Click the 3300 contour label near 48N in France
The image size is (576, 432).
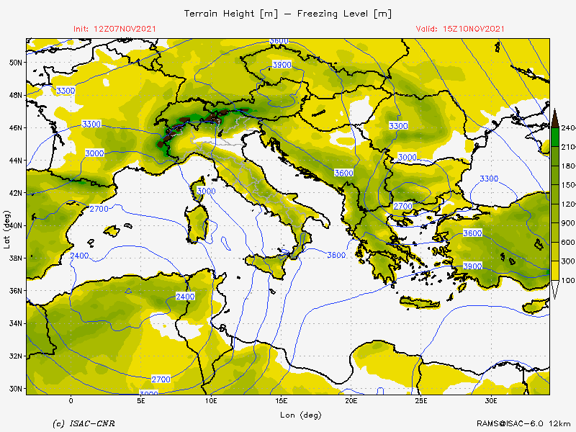tap(66, 91)
